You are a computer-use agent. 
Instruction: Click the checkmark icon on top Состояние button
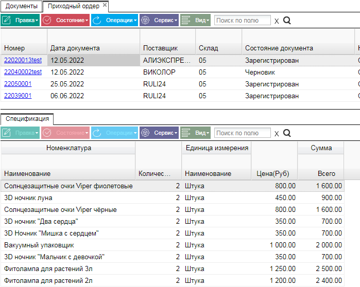[47, 20]
